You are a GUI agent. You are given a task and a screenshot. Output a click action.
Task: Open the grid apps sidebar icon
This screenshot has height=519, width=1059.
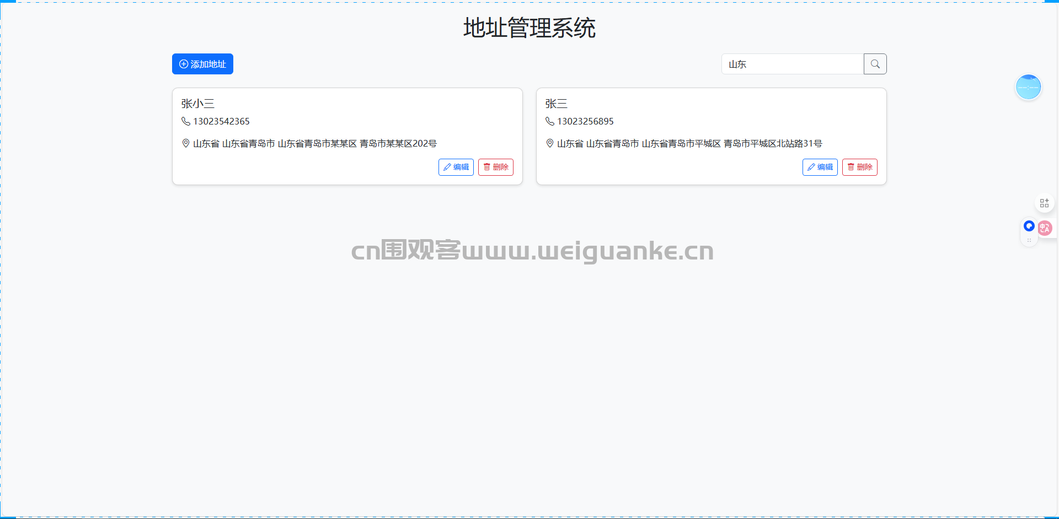1044,203
